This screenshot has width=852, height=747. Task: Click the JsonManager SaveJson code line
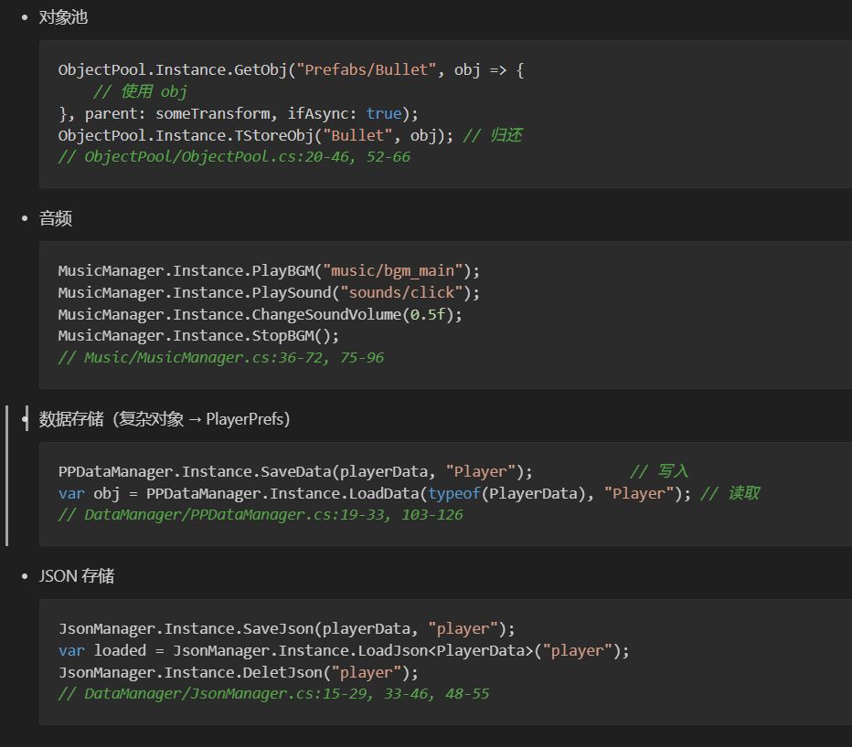(287, 628)
